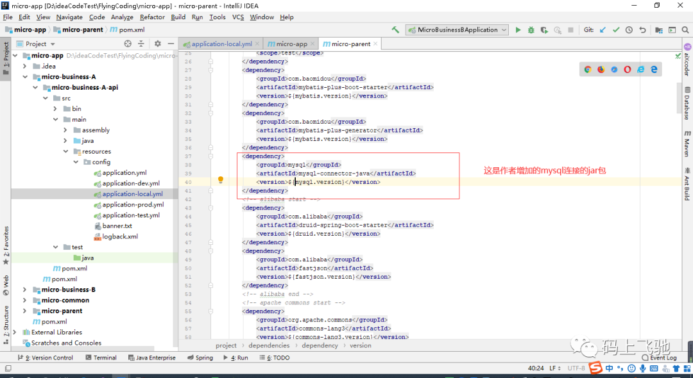Start debugging with the bug icon
This screenshot has height=378, width=693.
tap(531, 30)
